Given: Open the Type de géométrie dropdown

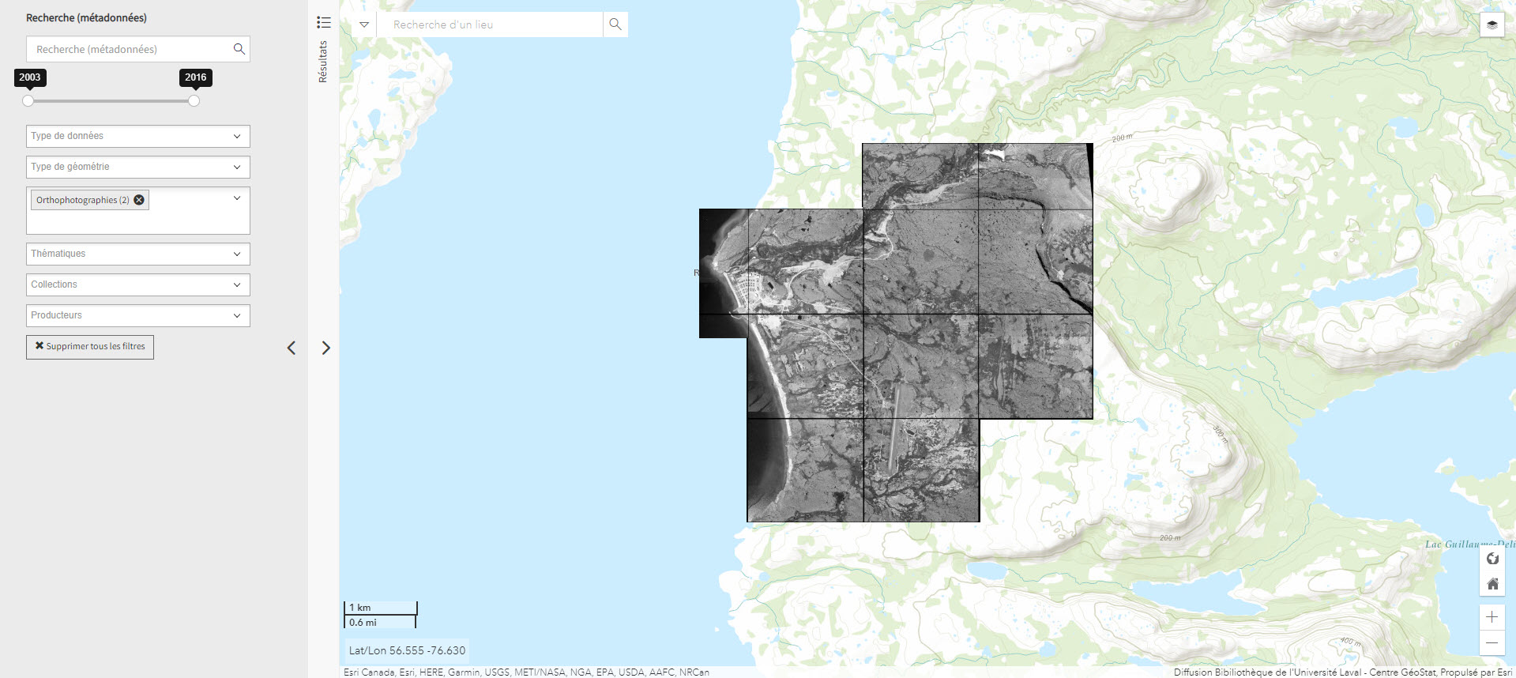Looking at the screenshot, I should point(138,167).
